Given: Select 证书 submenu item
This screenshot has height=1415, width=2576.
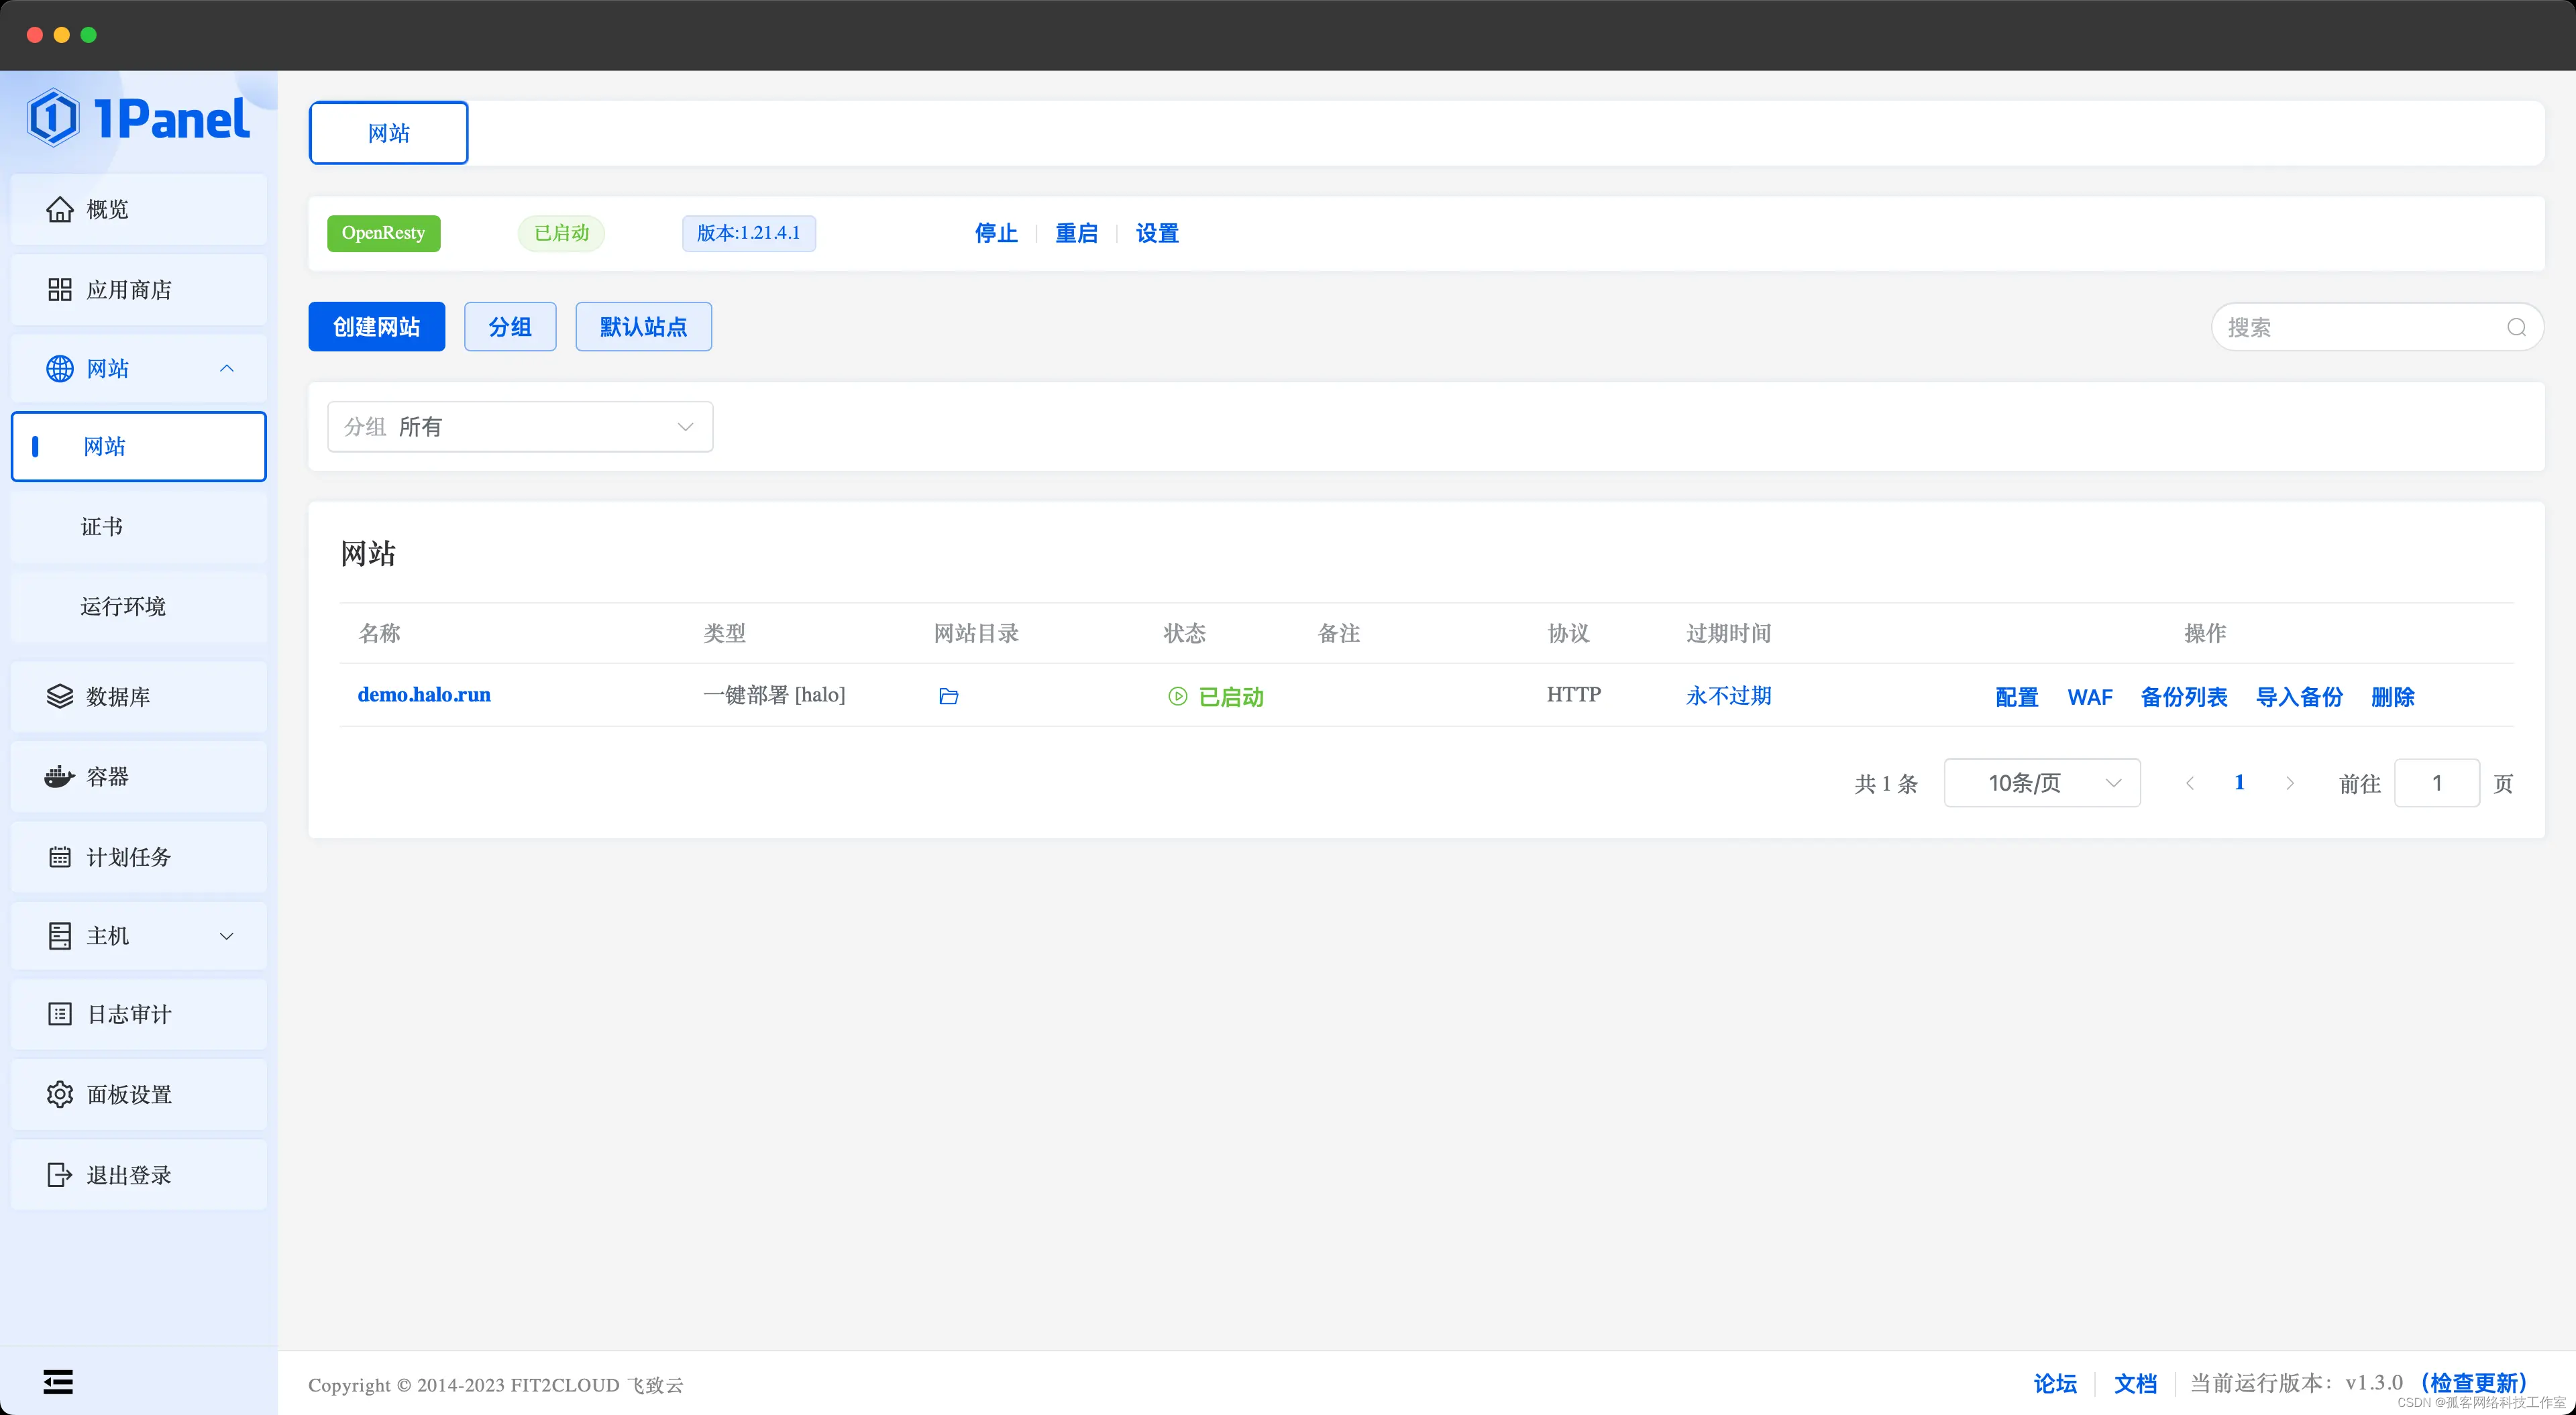Looking at the screenshot, I should coord(102,526).
